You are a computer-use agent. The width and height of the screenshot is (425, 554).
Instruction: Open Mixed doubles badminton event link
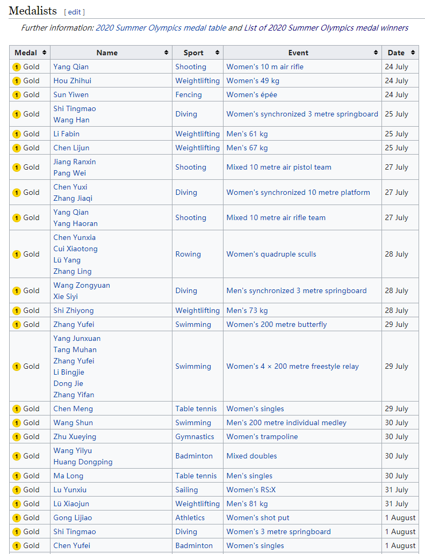[x=252, y=456]
